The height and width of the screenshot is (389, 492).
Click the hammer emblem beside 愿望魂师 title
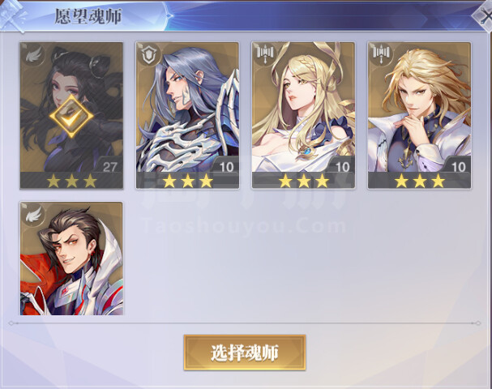click(13, 16)
